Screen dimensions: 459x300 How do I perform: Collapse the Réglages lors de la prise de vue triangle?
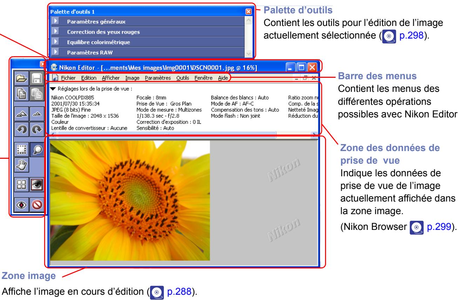tap(53, 89)
